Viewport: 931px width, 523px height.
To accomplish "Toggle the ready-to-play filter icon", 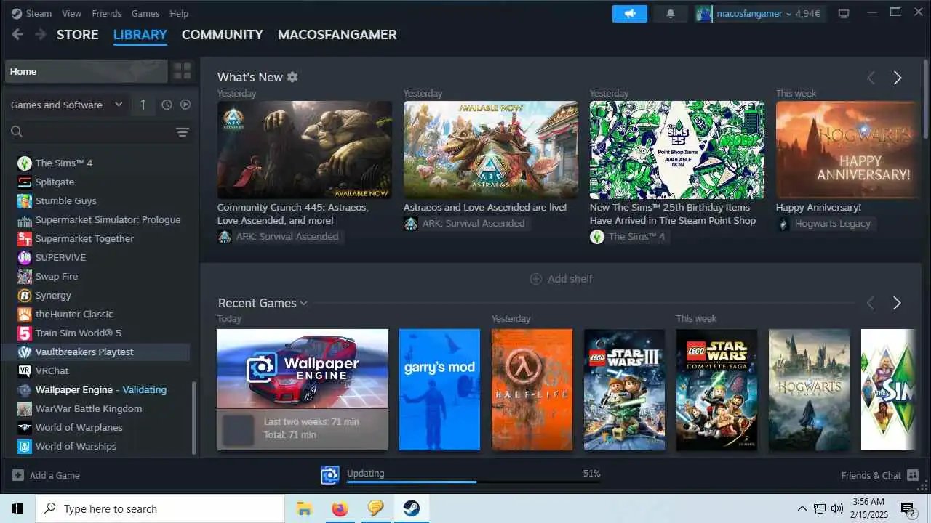I will tap(185, 105).
